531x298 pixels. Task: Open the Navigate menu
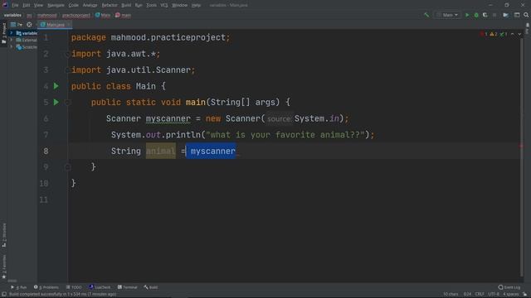[56, 6]
